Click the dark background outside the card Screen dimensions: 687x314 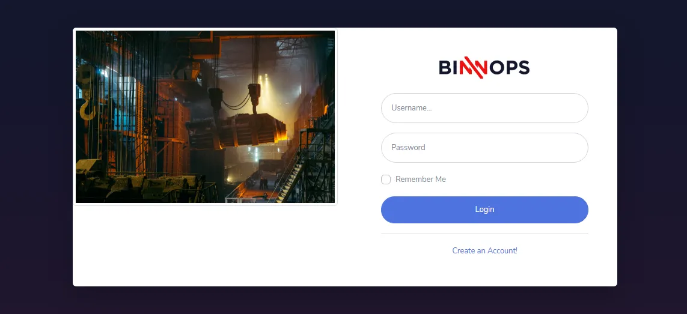(x=36, y=158)
